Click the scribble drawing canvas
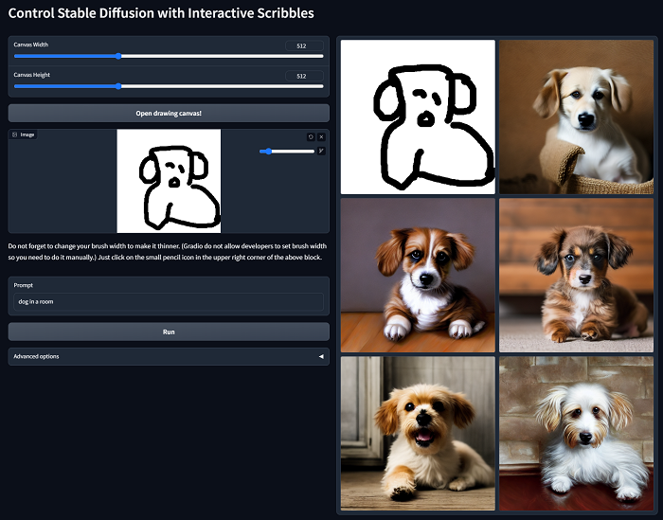This screenshot has height=520, width=663. pos(169,181)
